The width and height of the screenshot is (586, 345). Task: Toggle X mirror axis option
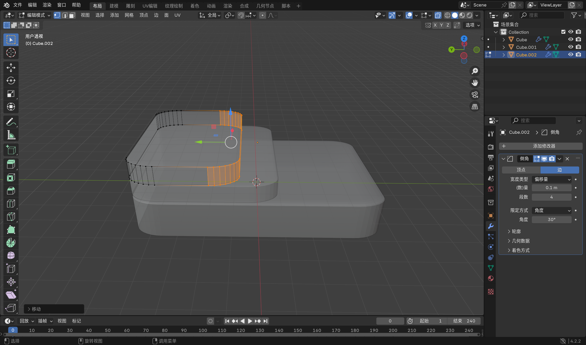435,25
